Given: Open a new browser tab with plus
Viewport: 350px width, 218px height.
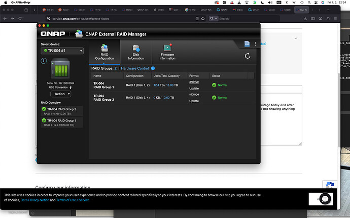Looking at the screenshot, I should coord(320,10).
